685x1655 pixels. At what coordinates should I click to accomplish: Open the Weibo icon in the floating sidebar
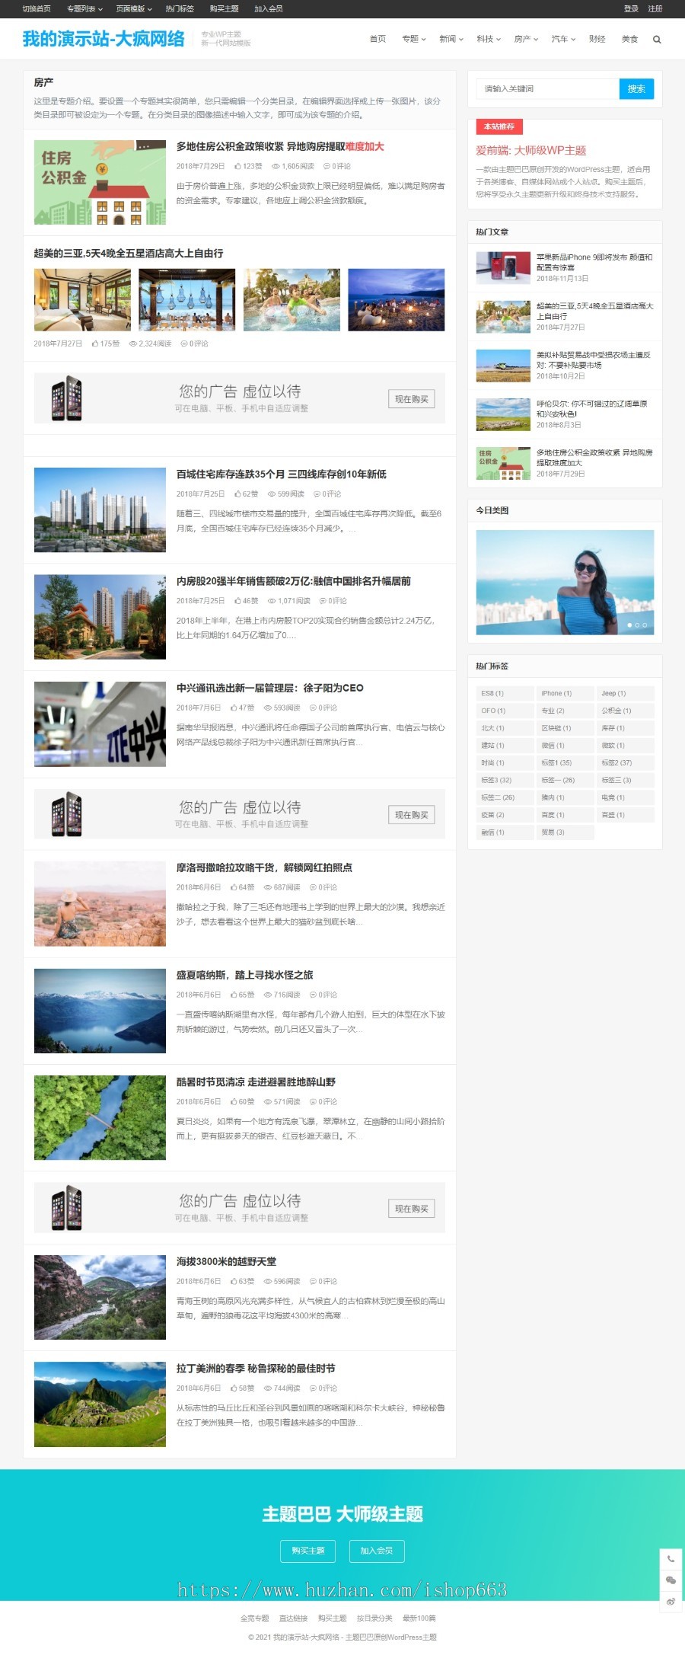coord(671,1601)
